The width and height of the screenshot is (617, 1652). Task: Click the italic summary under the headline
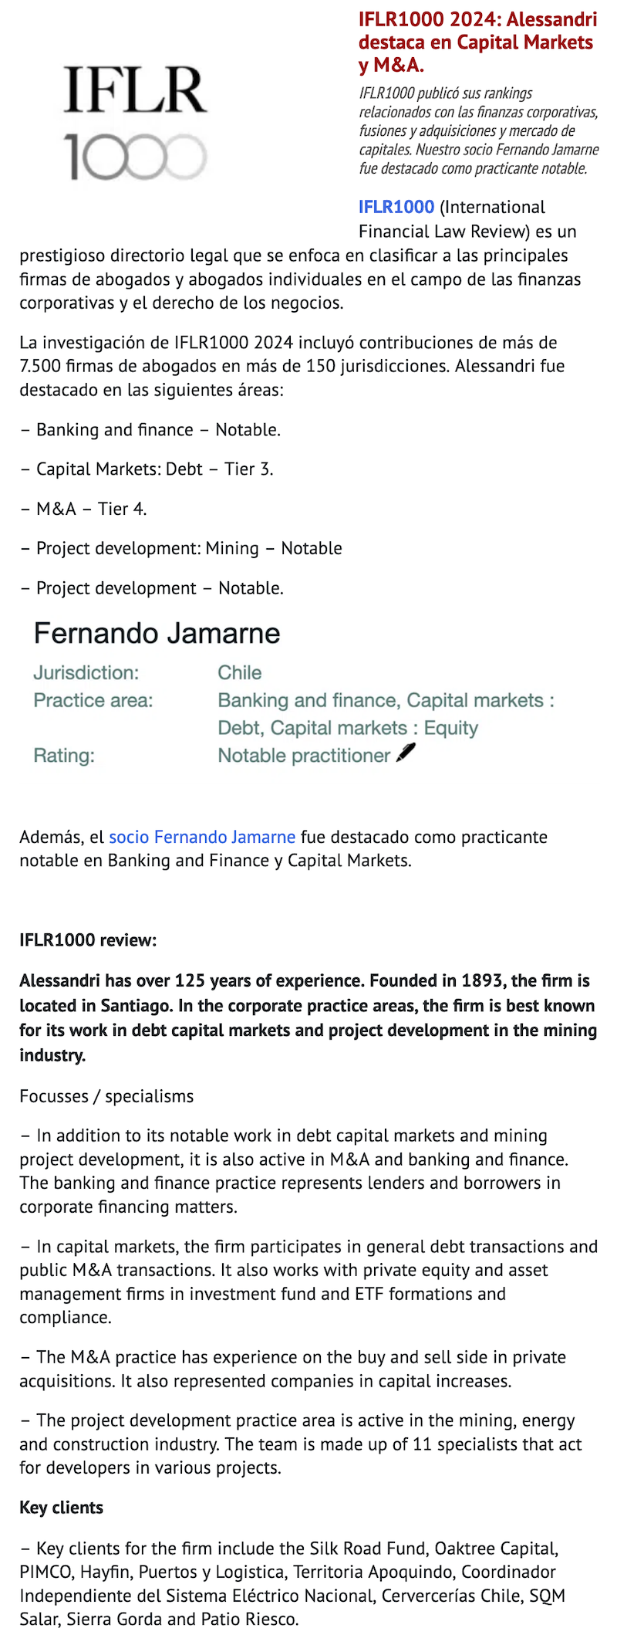478,130
